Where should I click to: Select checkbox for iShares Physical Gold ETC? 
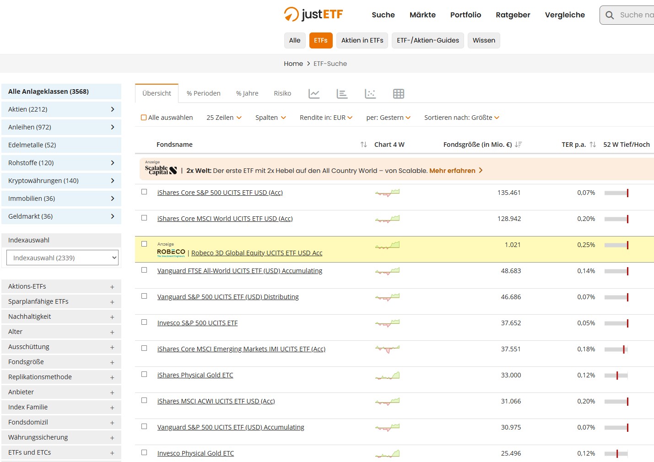click(144, 374)
